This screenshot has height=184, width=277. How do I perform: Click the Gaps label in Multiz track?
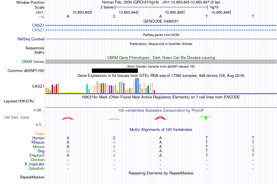[x=40, y=134]
